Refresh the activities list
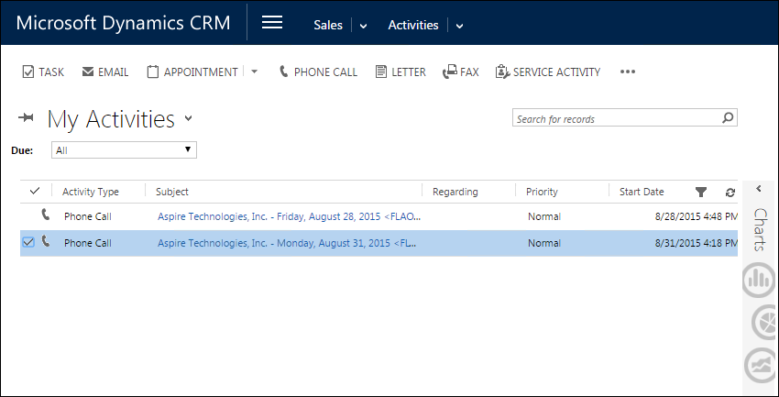 pos(730,192)
